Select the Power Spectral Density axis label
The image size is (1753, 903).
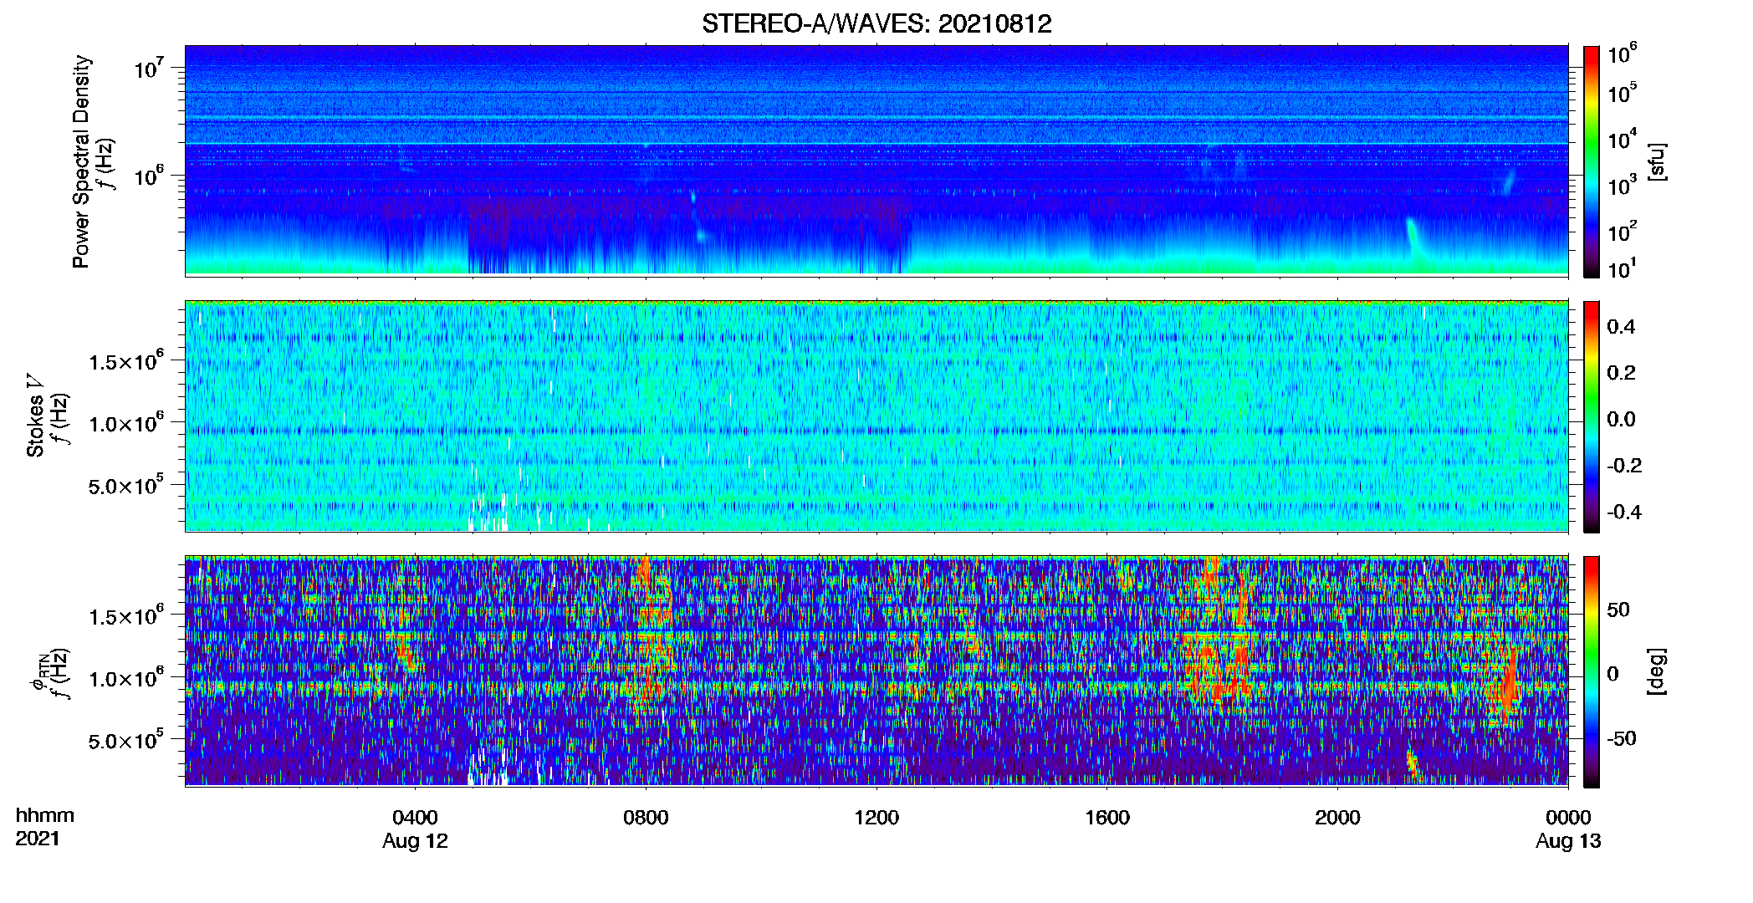[x=81, y=161]
